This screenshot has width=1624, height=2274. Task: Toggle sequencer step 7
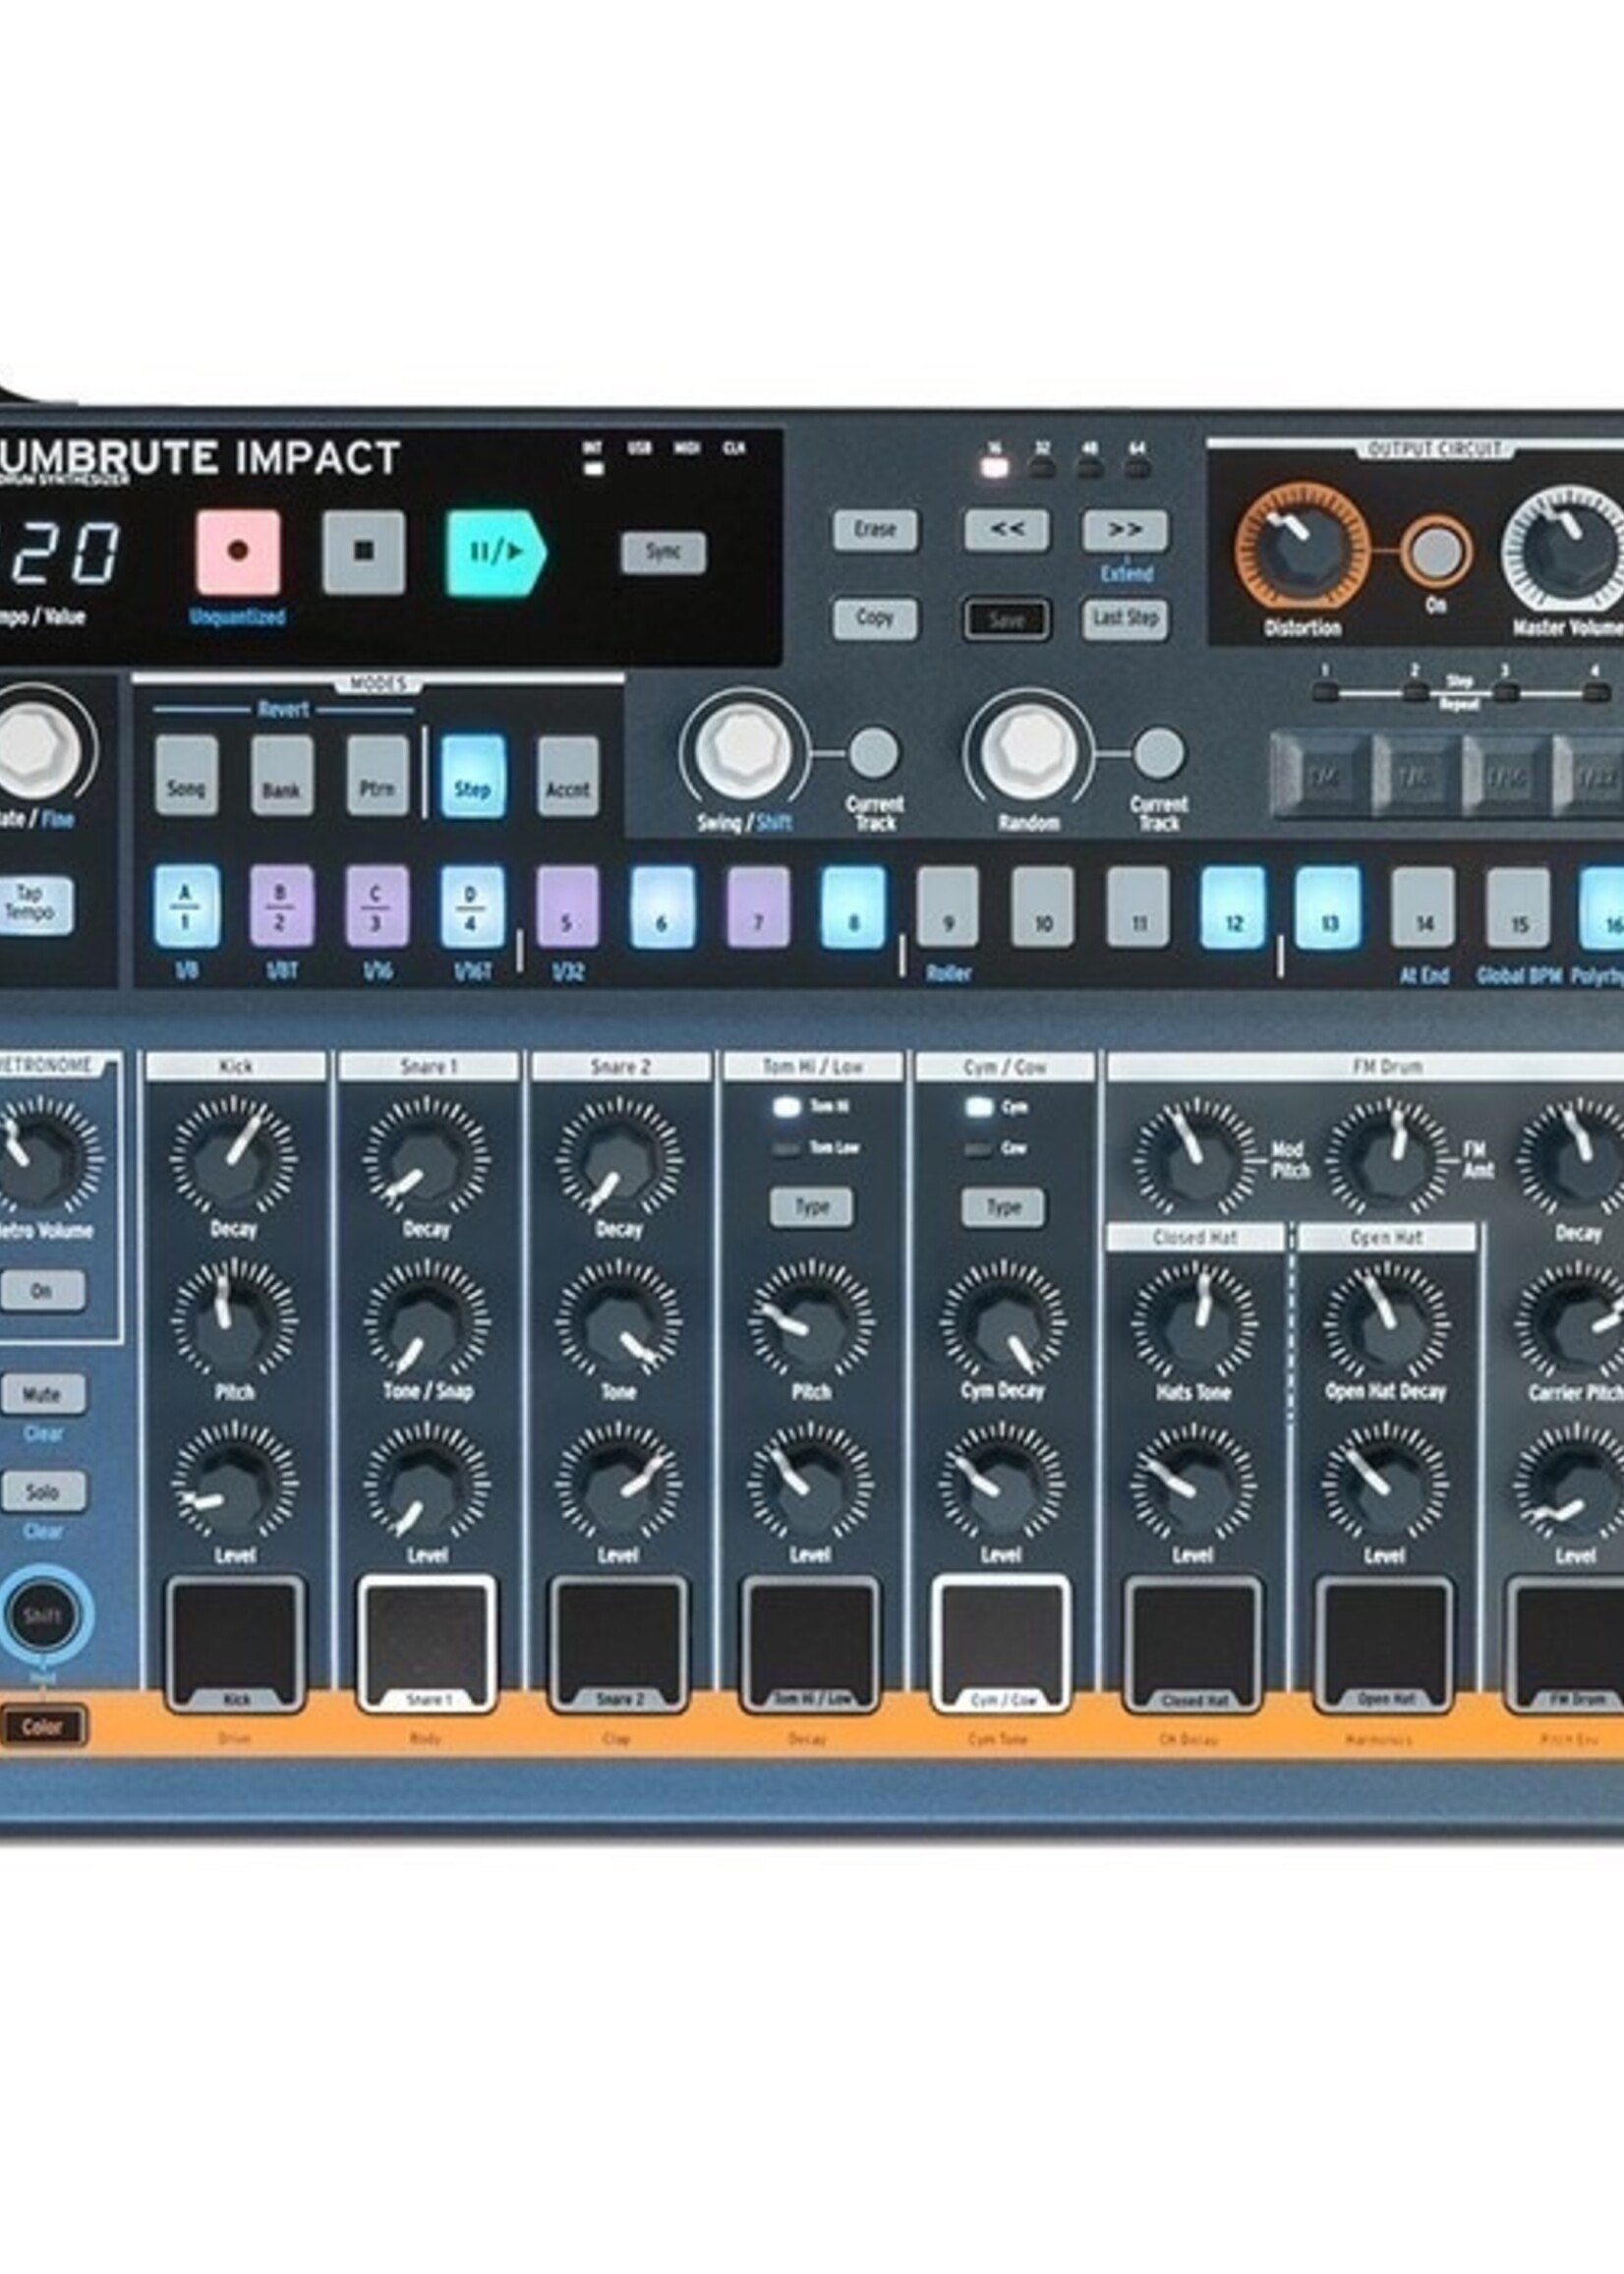pos(758,906)
